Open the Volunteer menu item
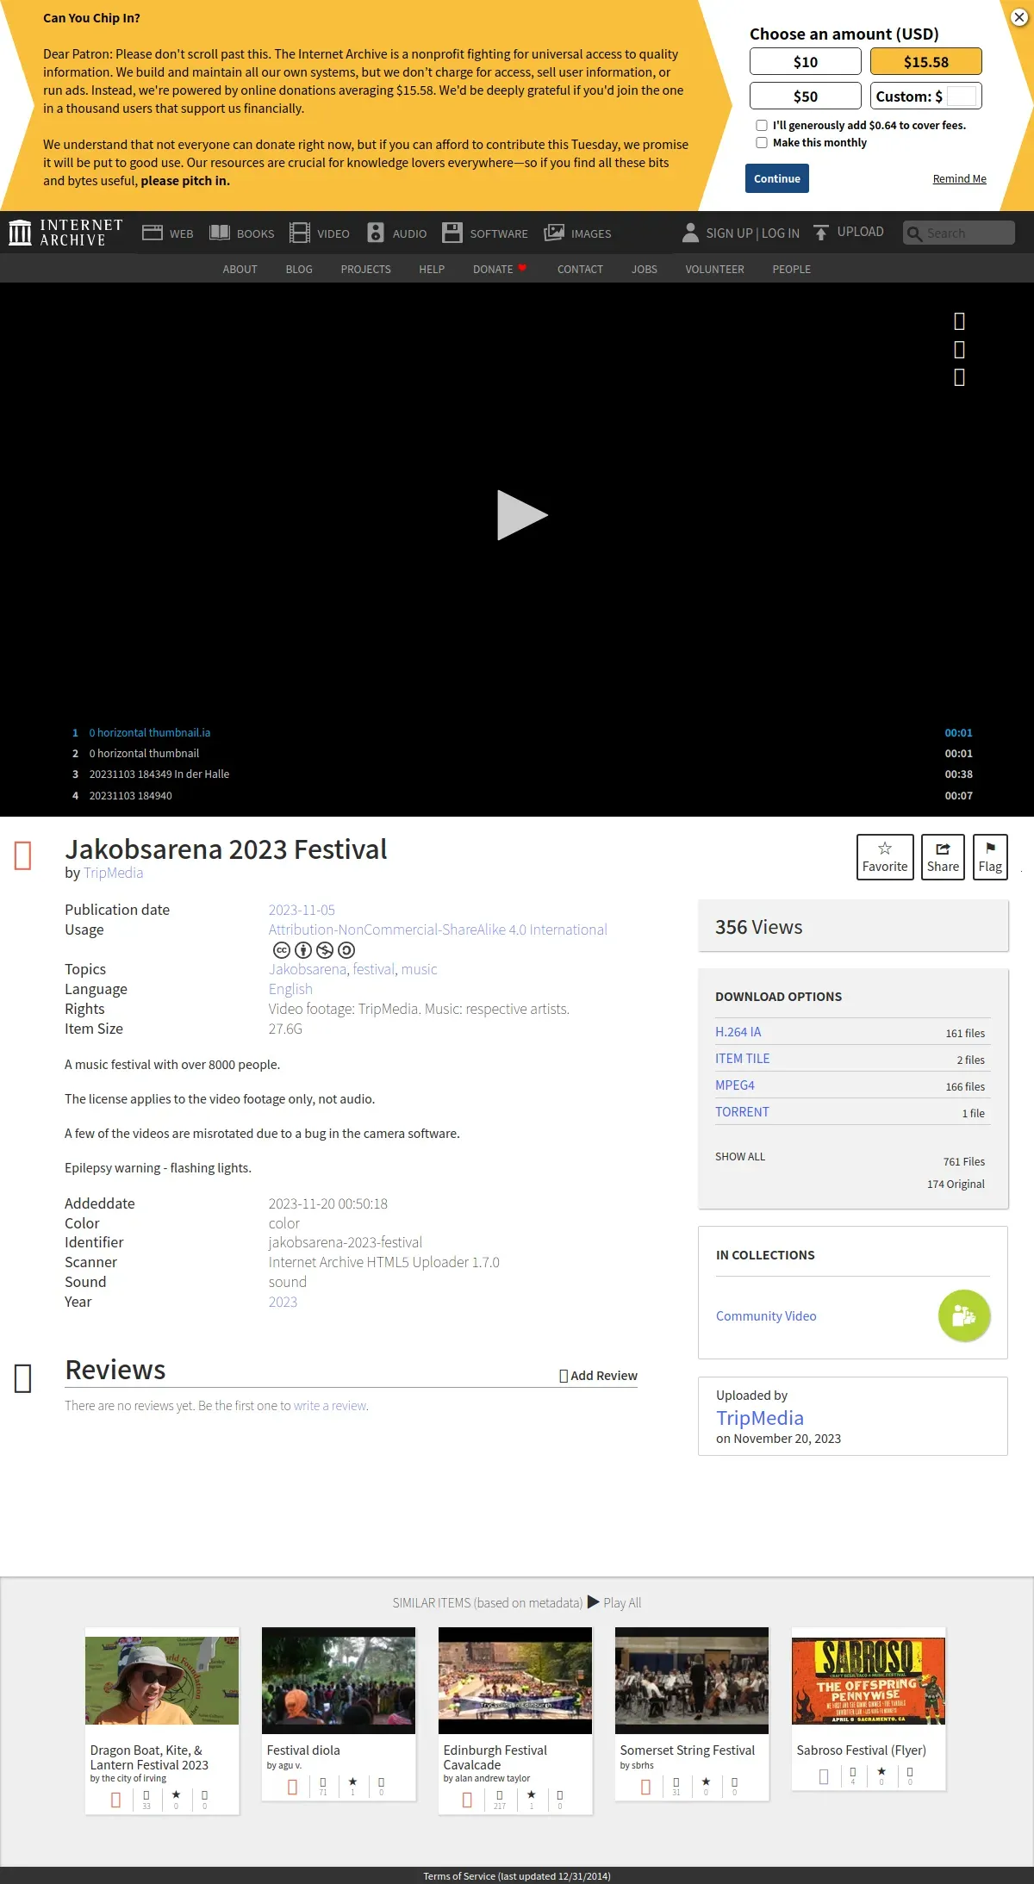The height and width of the screenshot is (1884, 1034). [714, 270]
